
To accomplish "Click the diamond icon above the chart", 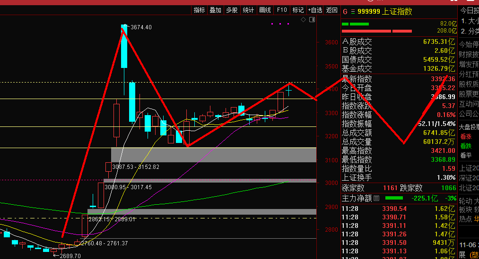I will pos(303,19).
